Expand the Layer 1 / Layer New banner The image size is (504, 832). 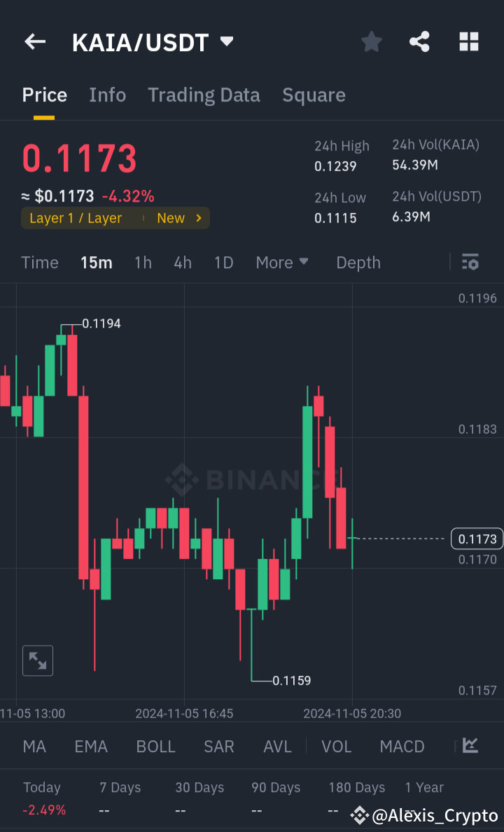115,218
